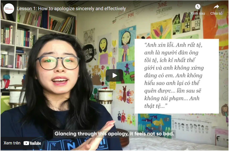Click the white Vietnamese apology quote box
229x151 pixels.
pyautogui.click(x=177, y=76)
